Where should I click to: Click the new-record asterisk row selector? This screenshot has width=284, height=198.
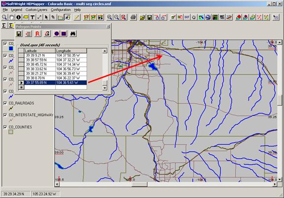coord(21,87)
